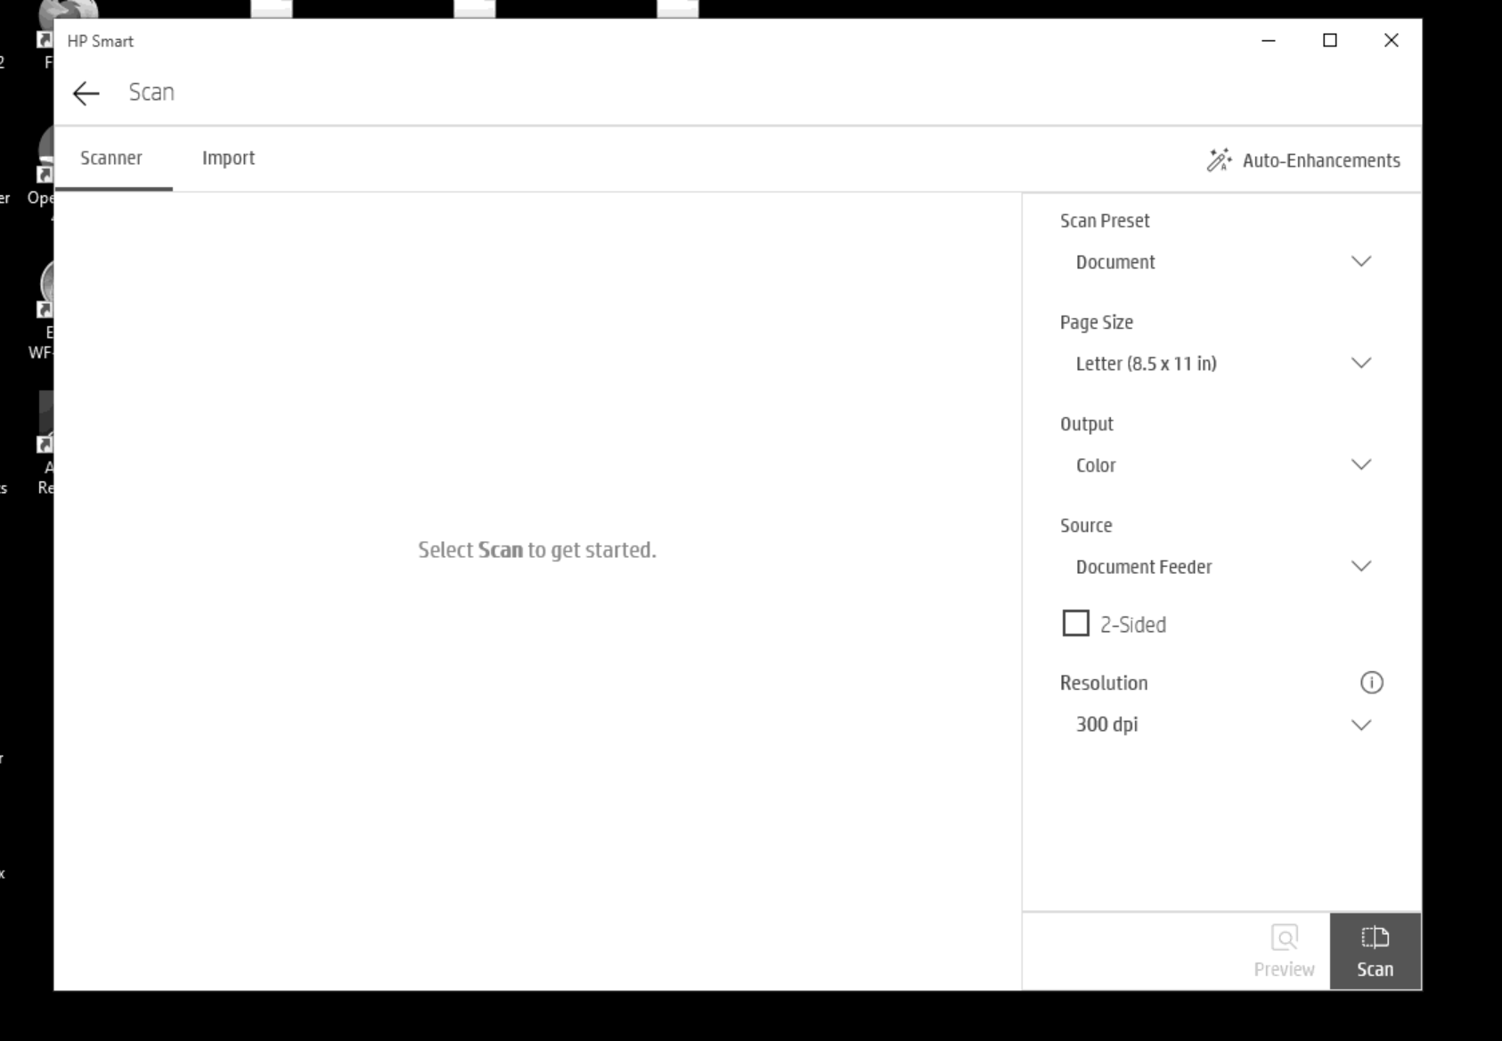Expand the 300 dpi Resolution dropdown
Image resolution: width=1502 pixels, height=1041 pixels.
click(x=1220, y=725)
